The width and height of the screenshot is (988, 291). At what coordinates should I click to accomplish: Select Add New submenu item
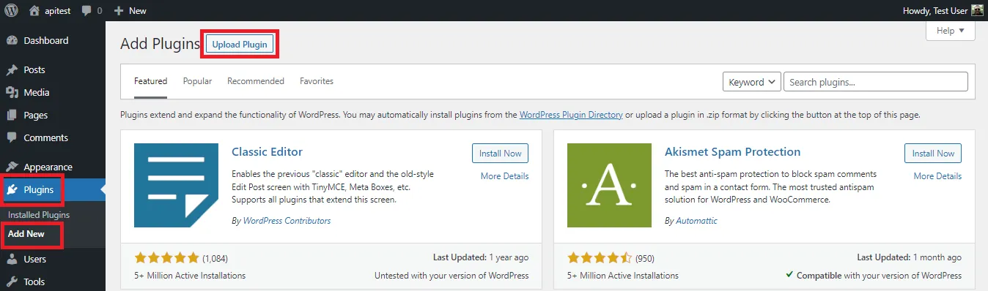point(26,234)
